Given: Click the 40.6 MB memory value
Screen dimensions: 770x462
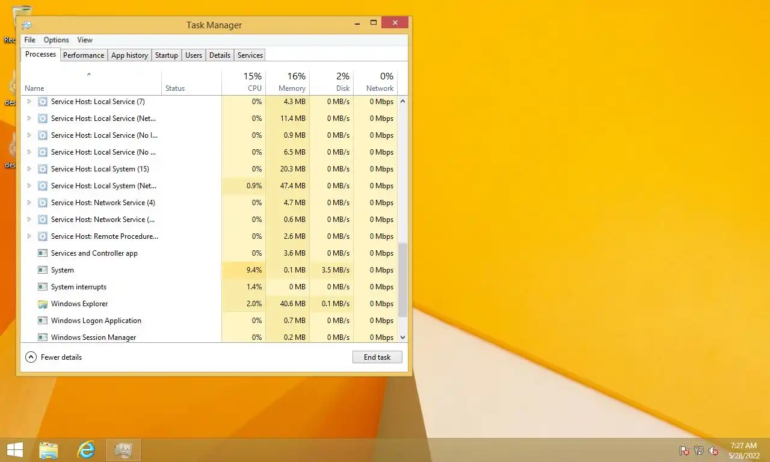Looking at the screenshot, I should (293, 304).
